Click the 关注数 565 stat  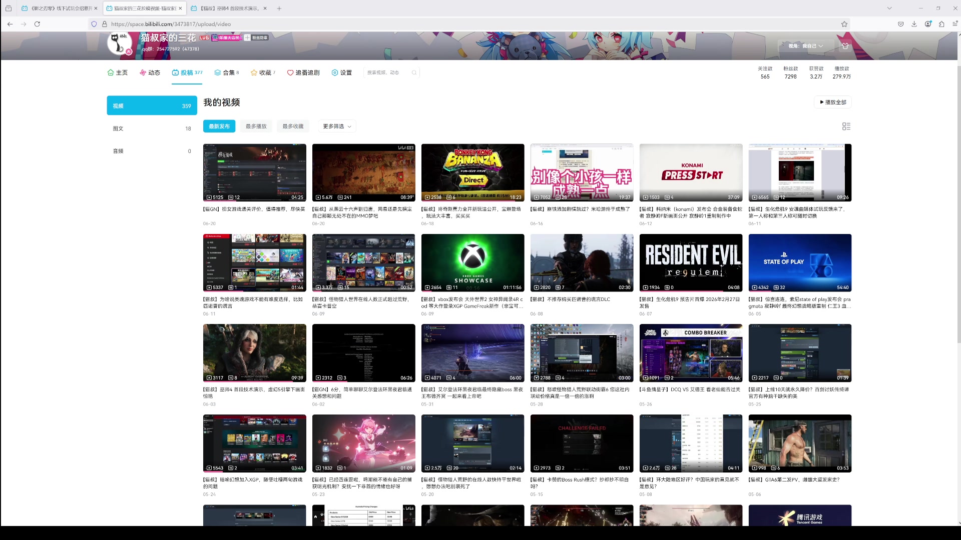(x=765, y=72)
